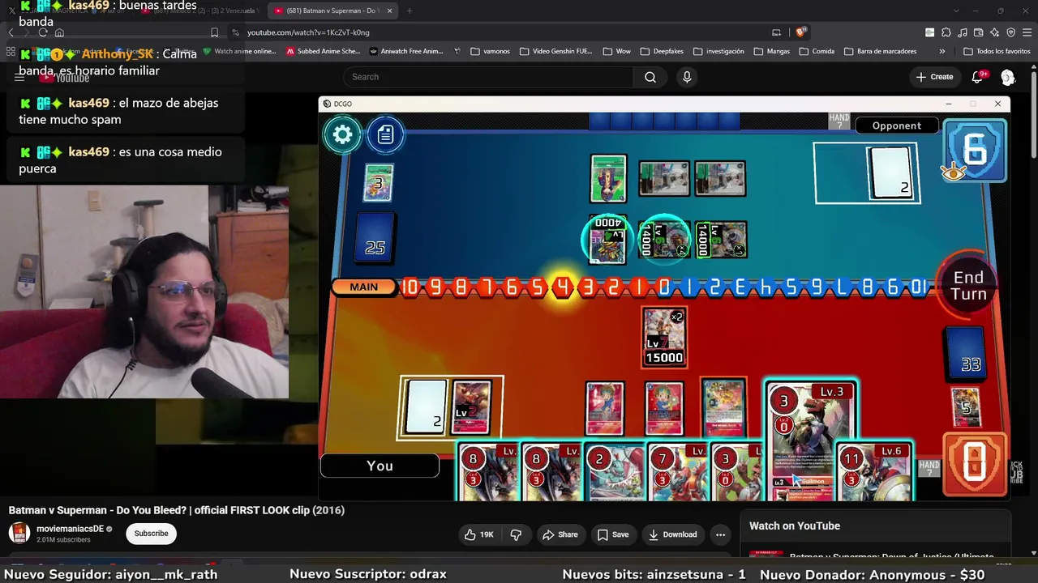Screen dimensions: 1038x583
Task: Open the YouTube account avatar menu
Action: (x=1008, y=77)
